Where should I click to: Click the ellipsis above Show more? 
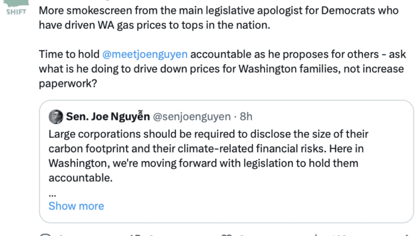click(52, 195)
